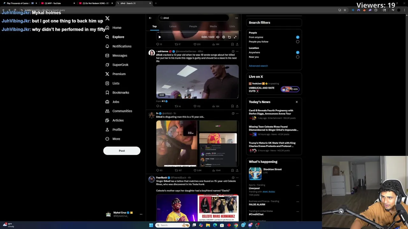This screenshot has width=408, height=229.
Task: Open account menu next to Mykal Cruz
Action: click(x=141, y=214)
